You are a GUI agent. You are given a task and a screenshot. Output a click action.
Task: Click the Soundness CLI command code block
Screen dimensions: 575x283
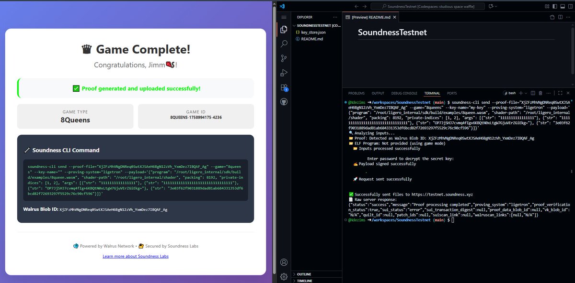(x=136, y=180)
